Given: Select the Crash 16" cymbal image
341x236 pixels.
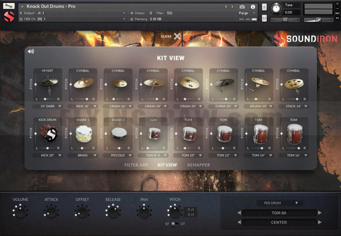Looking at the screenshot, I should tap(119, 84).
